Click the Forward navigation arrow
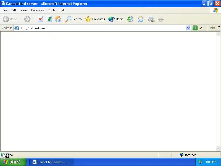 pos(27,19)
